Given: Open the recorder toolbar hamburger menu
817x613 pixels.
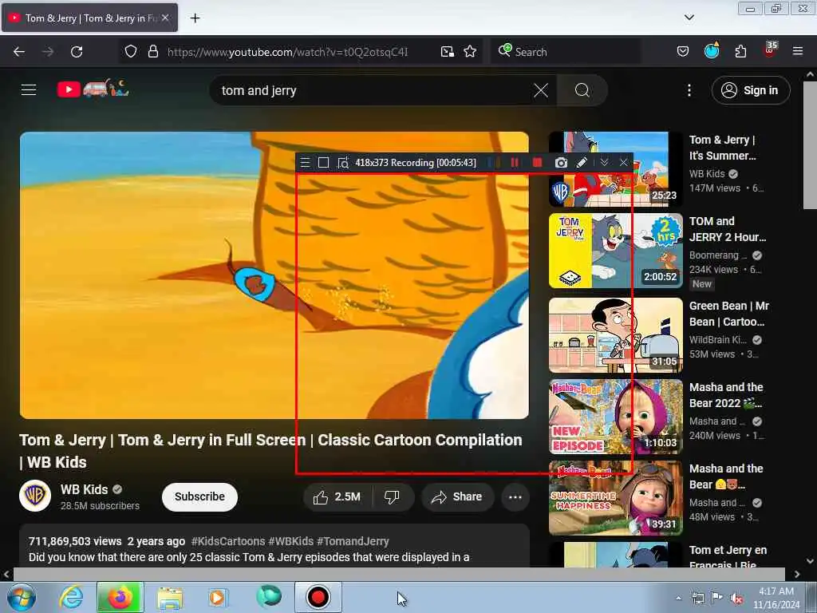Looking at the screenshot, I should coord(306,163).
